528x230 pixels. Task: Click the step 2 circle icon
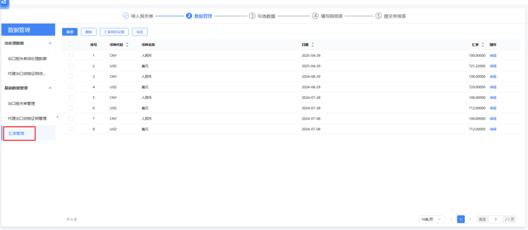(x=189, y=16)
